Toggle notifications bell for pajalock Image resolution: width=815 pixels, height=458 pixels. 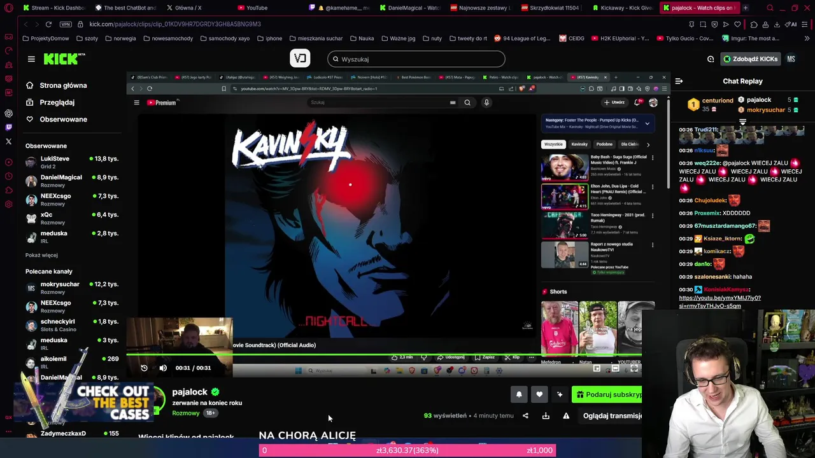click(x=519, y=394)
